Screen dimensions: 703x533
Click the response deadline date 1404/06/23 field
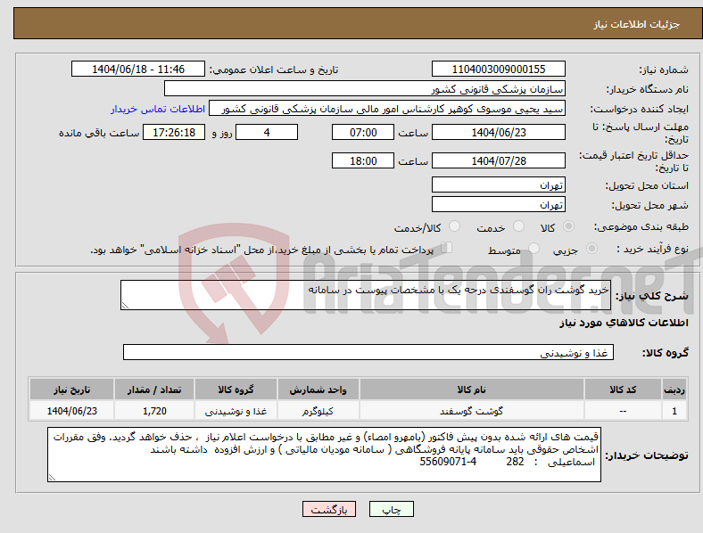[x=499, y=133]
